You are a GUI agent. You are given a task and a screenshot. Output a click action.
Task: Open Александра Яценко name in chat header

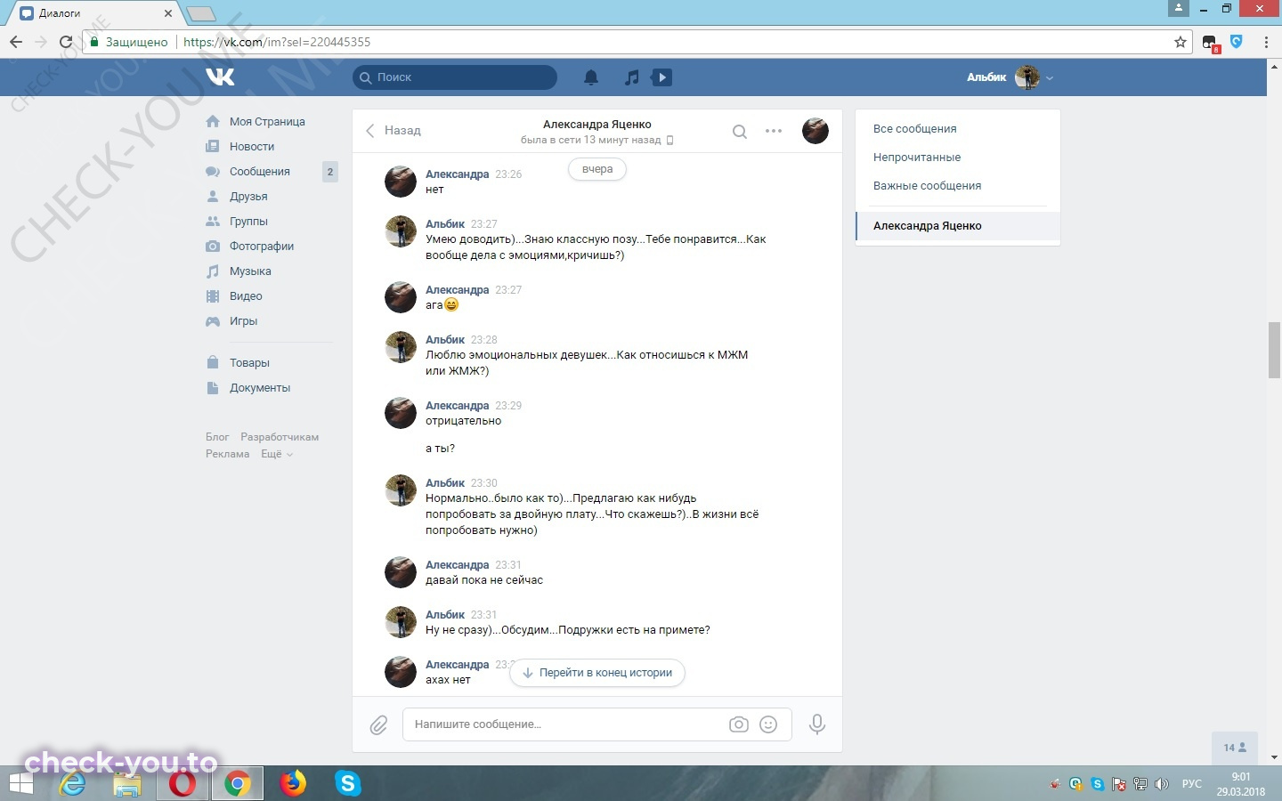597,125
